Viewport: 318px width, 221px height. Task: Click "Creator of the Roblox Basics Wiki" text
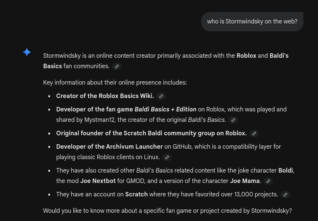point(105,96)
